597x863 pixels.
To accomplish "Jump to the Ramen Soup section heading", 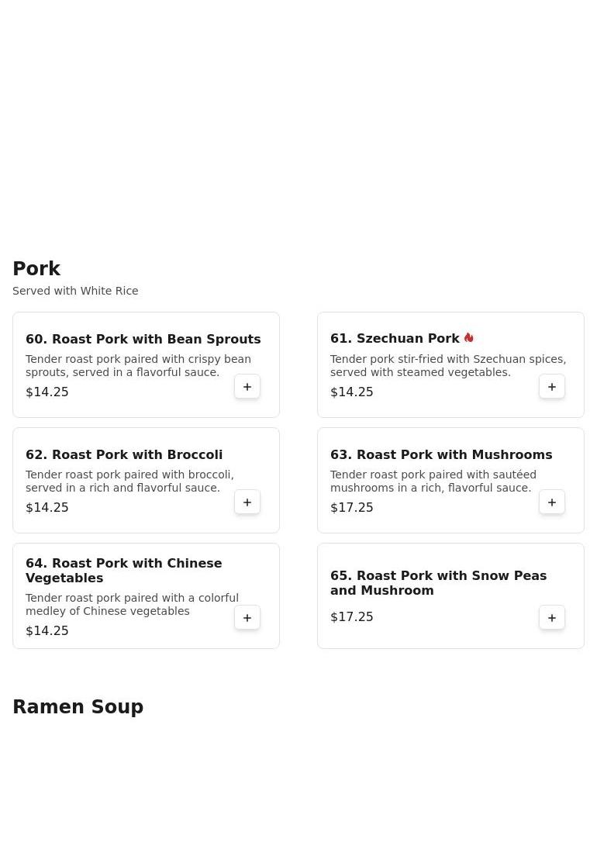I will pyautogui.click(x=78, y=707).
